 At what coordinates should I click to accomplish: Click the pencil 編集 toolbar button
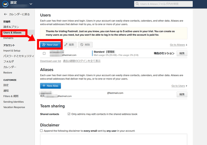69,45
